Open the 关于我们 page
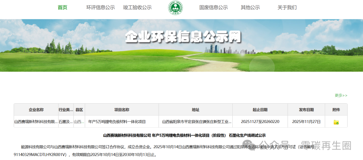This screenshot has height=160, width=363. [x=287, y=7]
